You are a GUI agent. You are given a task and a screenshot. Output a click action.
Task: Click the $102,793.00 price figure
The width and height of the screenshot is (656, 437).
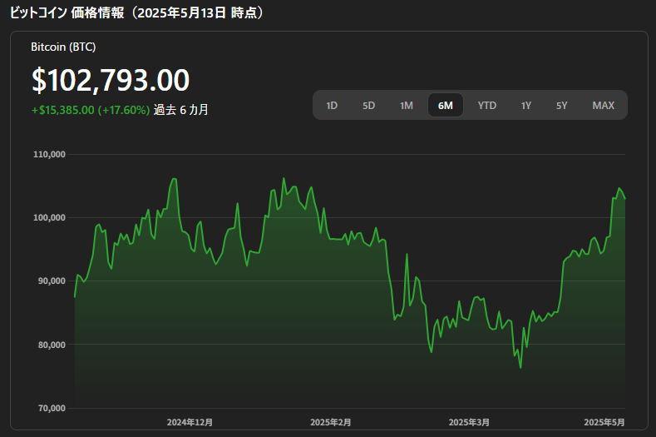(x=111, y=80)
